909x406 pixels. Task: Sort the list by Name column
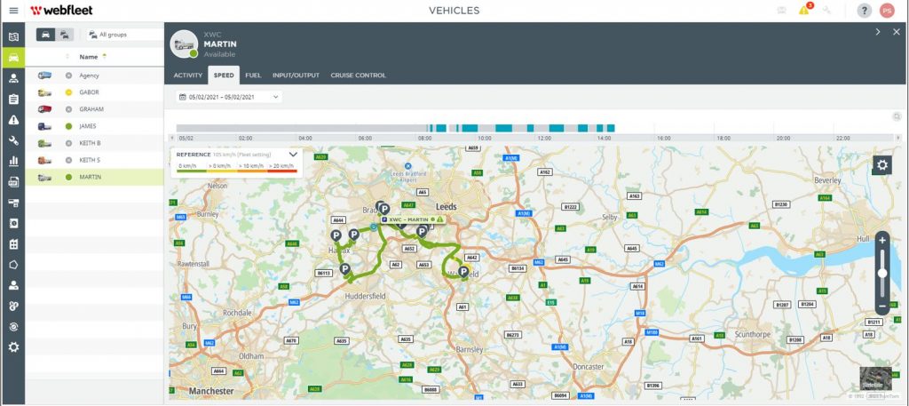tap(89, 57)
